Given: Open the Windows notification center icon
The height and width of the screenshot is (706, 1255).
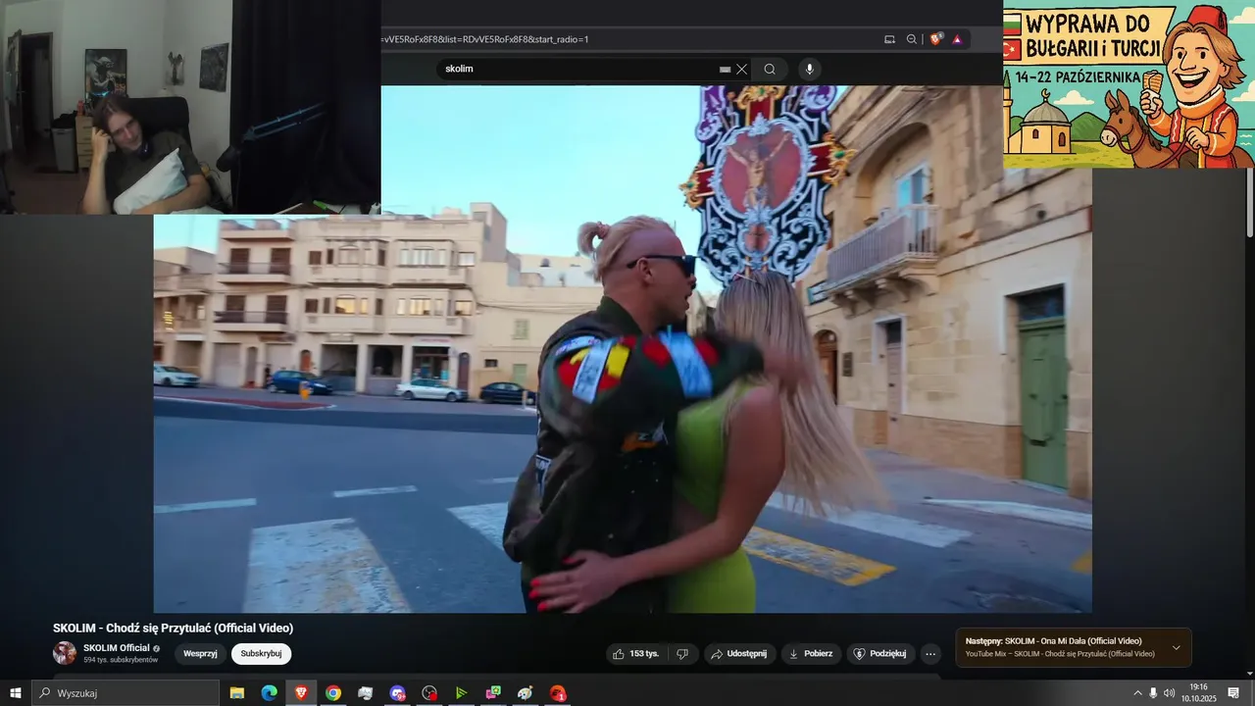Looking at the screenshot, I should (x=1233, y=693).
